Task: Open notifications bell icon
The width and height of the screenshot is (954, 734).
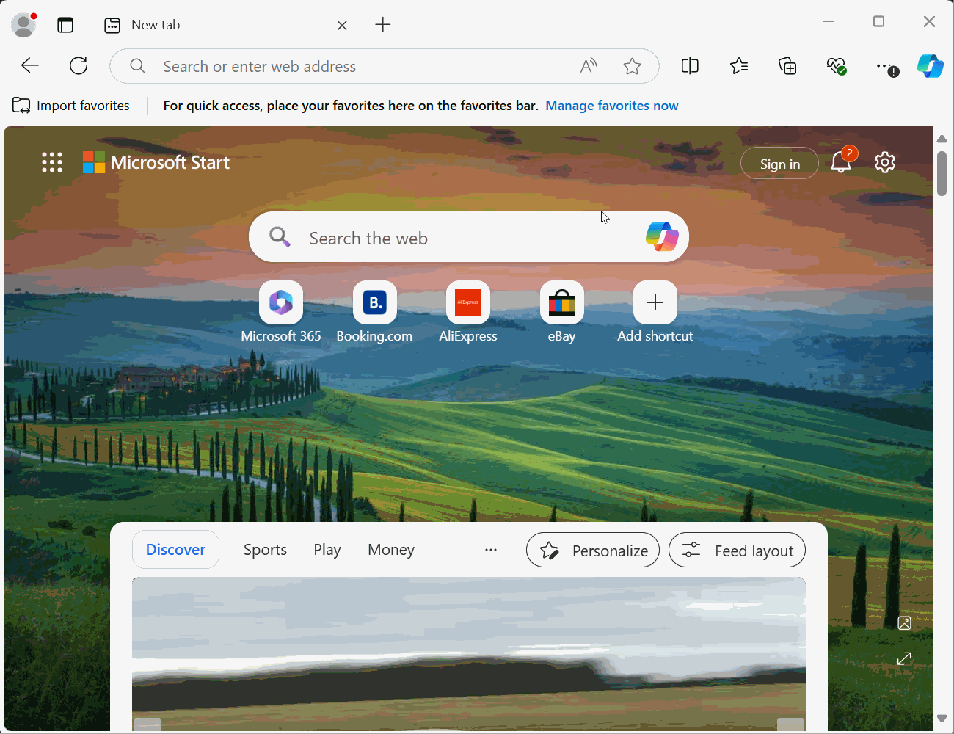Action: 842,161
